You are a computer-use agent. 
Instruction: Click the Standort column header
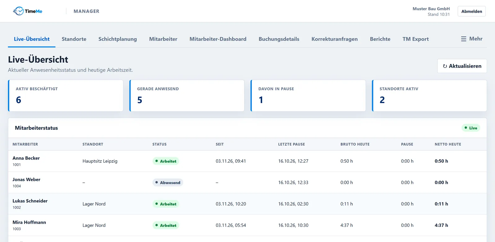coord(93,144)
